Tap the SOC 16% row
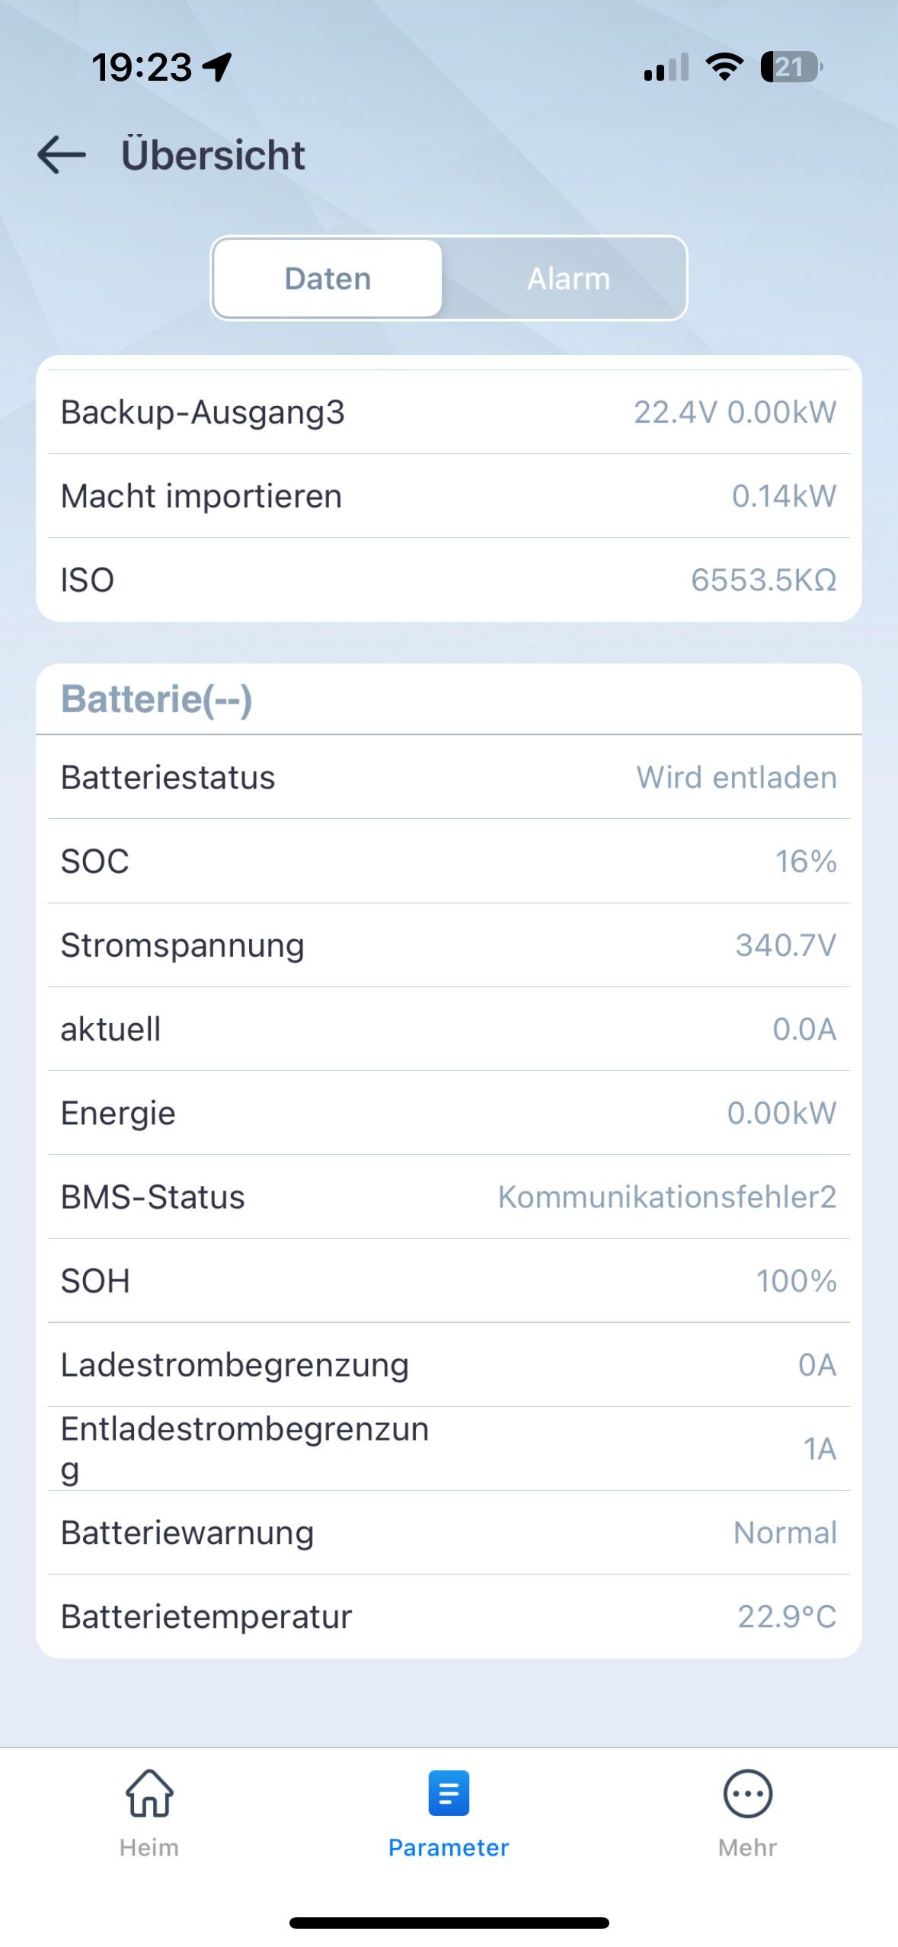The width and height of the screenshot is (898, 1947). (x=449, y=862)
